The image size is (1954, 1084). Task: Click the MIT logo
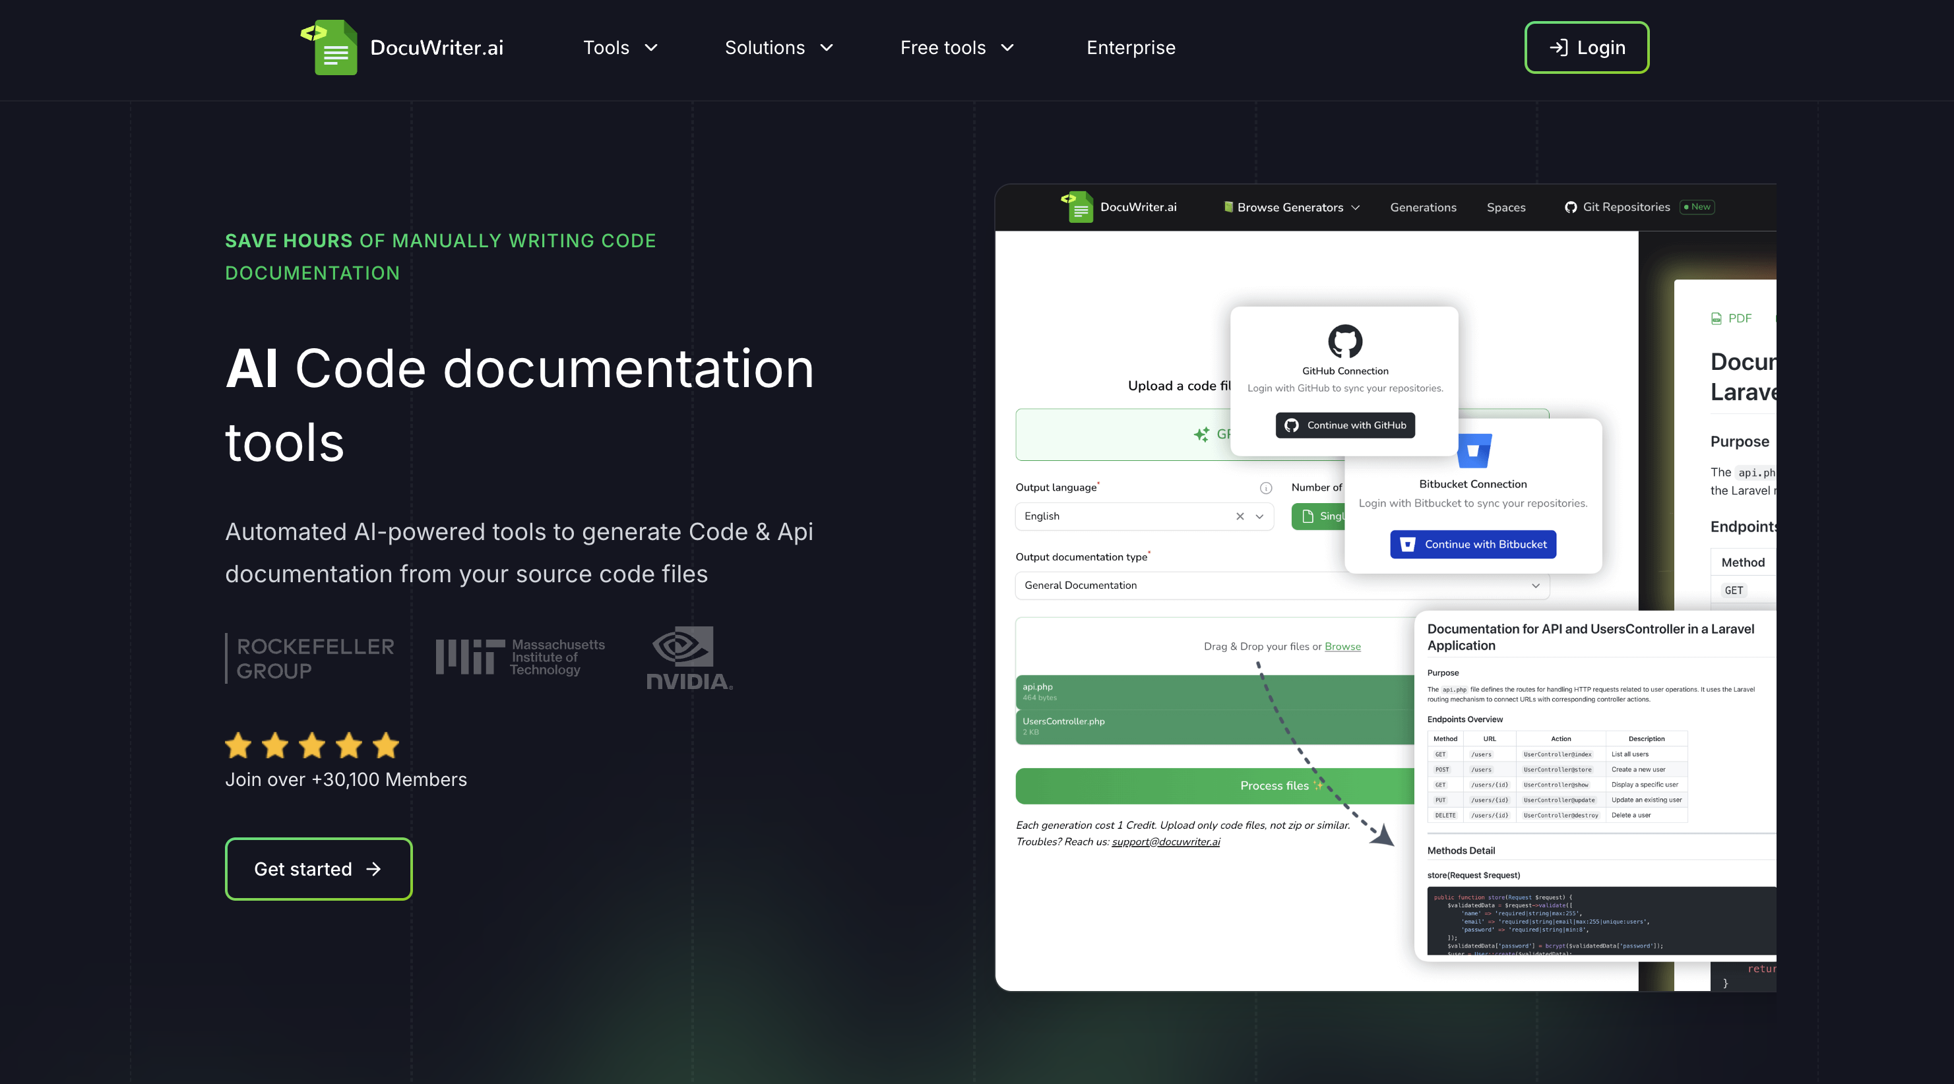tap(520, 657)
